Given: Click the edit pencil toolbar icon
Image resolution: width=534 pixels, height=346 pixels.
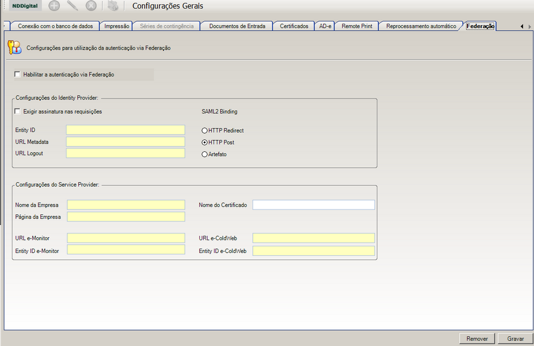Looking at the screenshot, I should tap(72, 6).
